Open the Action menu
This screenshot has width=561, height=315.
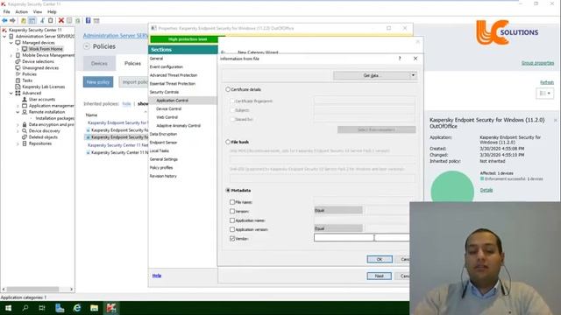(x=21, y=11)
